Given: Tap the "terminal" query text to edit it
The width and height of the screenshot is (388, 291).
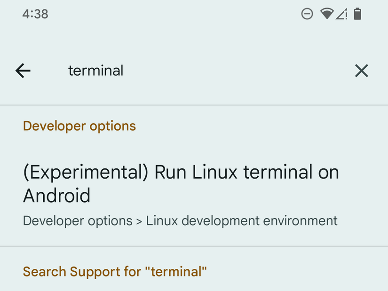Looking at the screenshot, I should click(95, 71).
